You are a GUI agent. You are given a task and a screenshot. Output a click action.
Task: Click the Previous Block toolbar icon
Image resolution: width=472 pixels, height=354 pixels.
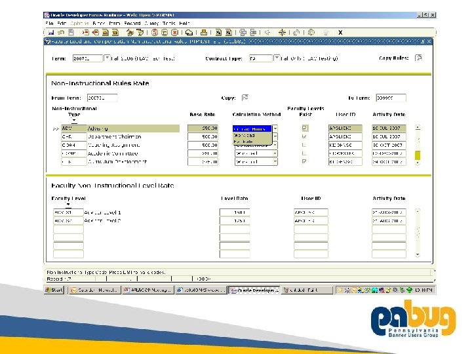tap(130, 32)
